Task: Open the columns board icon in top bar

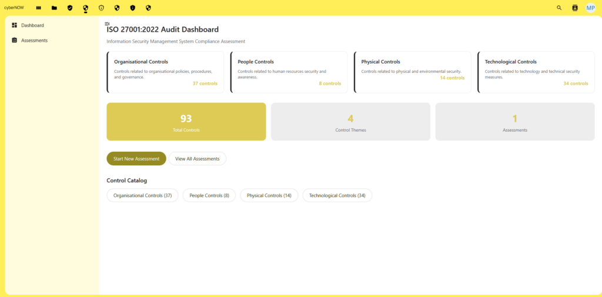Action: point(39,8)
